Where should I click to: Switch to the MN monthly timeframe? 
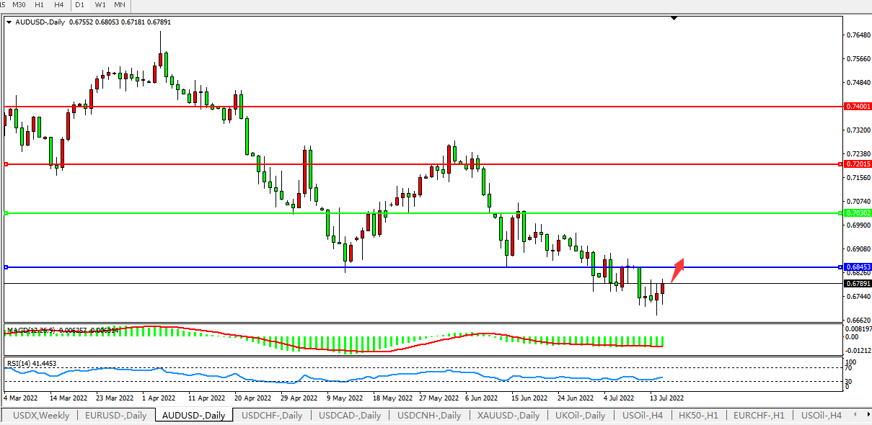point(120,5)
